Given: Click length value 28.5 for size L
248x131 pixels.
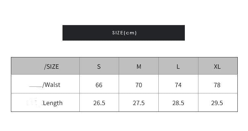Looking at the screenshot, I should tap(178, 103).
